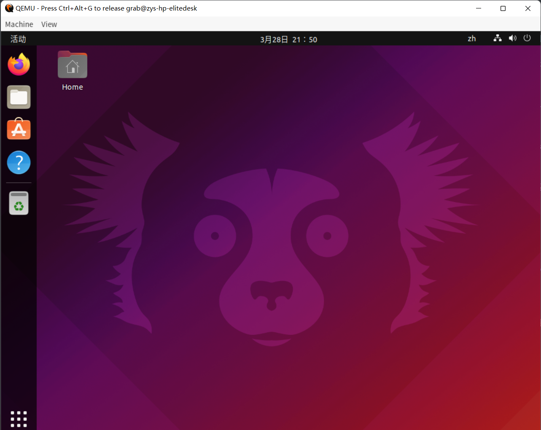Open the Show Applications grid
The image size is (541, 430).
[x=19, y=419]
